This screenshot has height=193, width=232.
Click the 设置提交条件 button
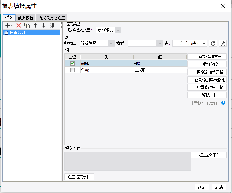click(209, 155)
